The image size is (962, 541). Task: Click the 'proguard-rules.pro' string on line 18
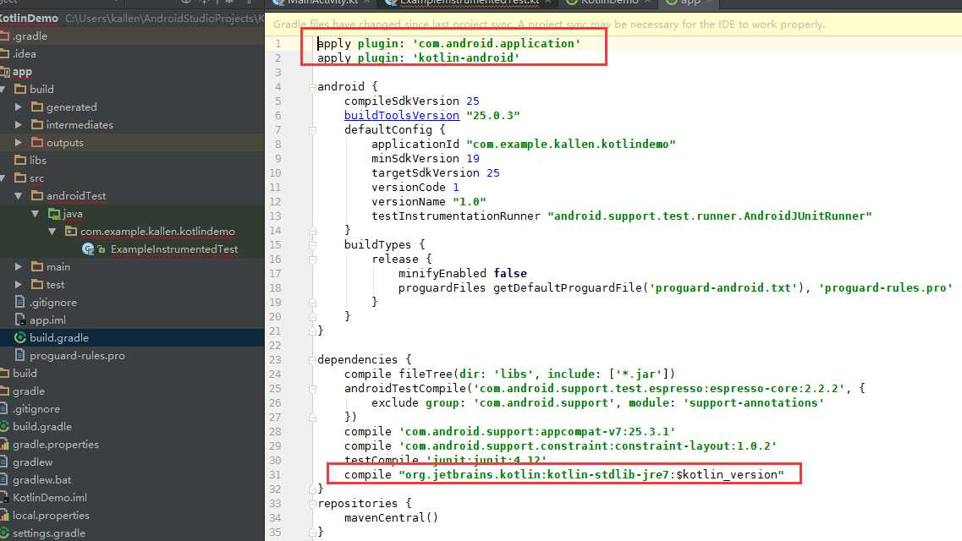pyautogui.click(x=885, y=288)
